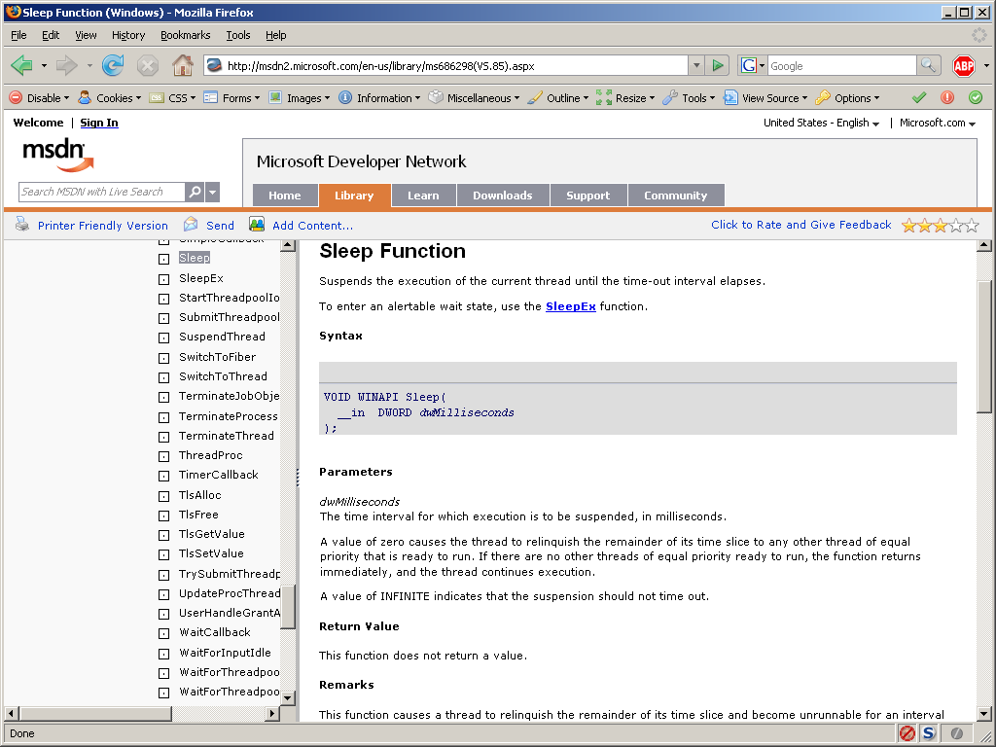This screenshot has width=996, height=747.
Task: Click the Add Content people icon
Action: [x=257, y=225]
